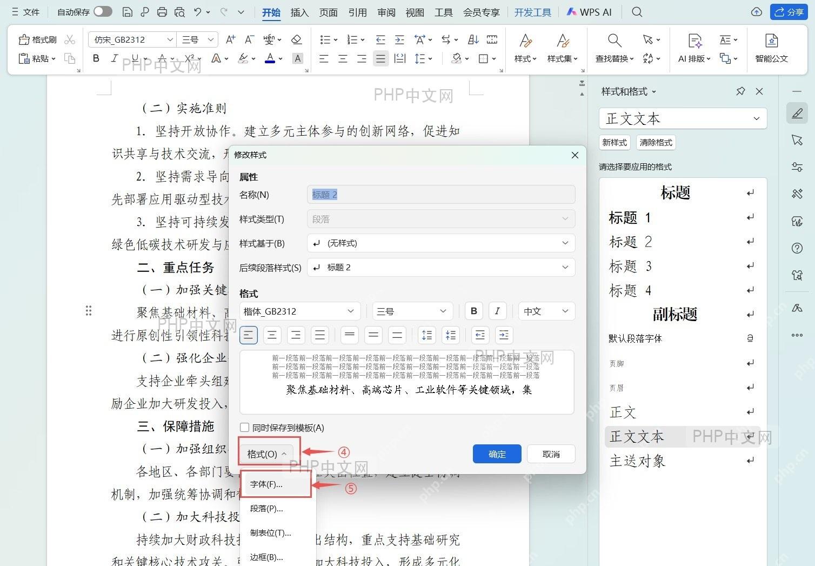This screenshot has height=566, width=815.
Task: Expand the 正文文本 style dropdown in side panel
Action: [757, 118]
